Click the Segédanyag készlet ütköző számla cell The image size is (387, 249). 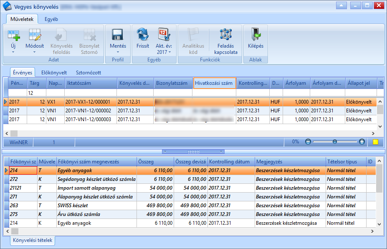click(96, 179)
